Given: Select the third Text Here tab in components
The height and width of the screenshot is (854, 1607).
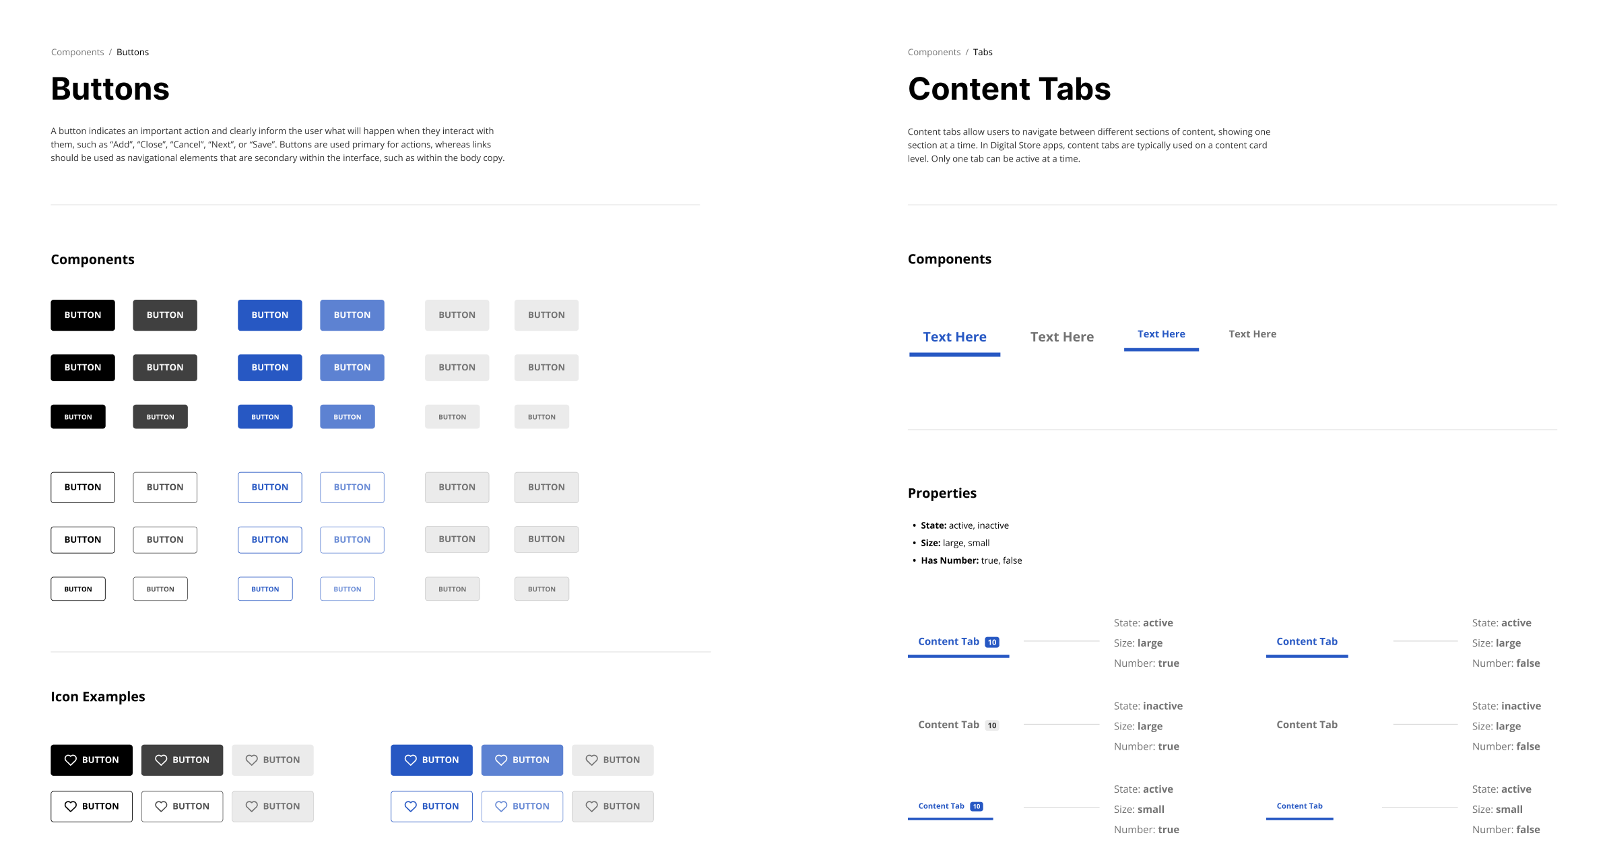Looking at the screenshot, I should pos(1160,333).
